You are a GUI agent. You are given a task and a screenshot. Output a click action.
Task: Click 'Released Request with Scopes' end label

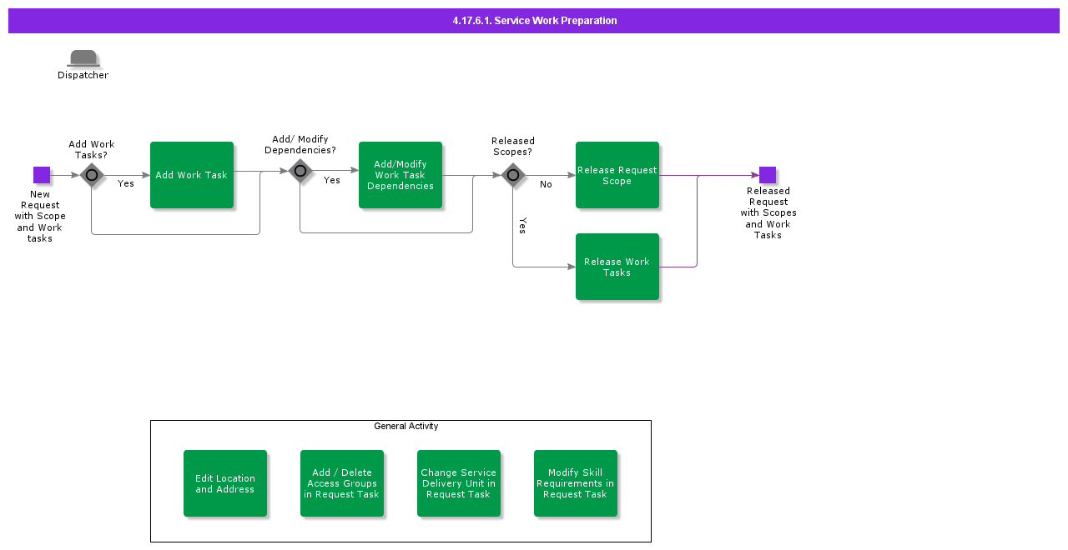768,213
